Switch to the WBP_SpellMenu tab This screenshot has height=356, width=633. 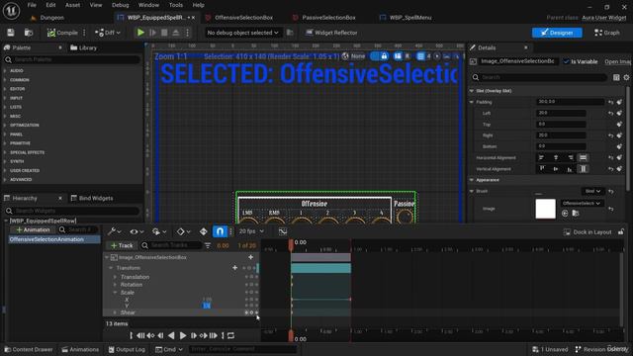click(x=410, y=18)
